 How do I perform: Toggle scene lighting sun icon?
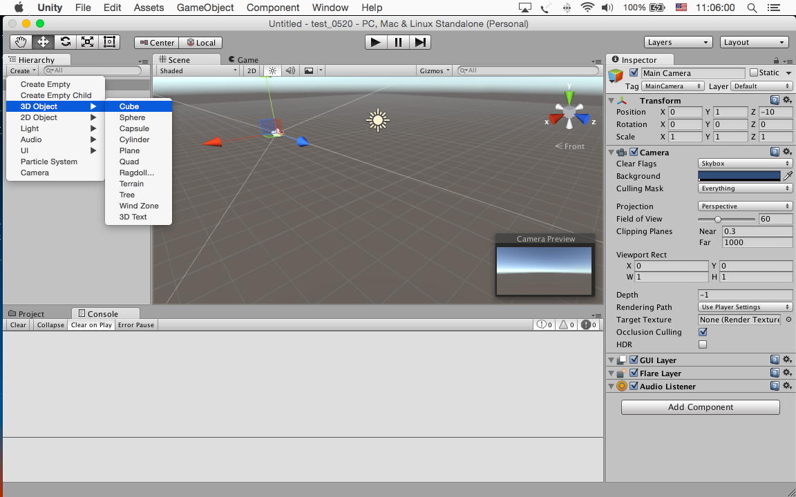[272, 70]
